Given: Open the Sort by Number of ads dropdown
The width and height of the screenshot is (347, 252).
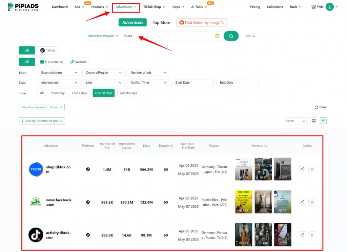Looking at the screenshot, I should tap(42, 121).
